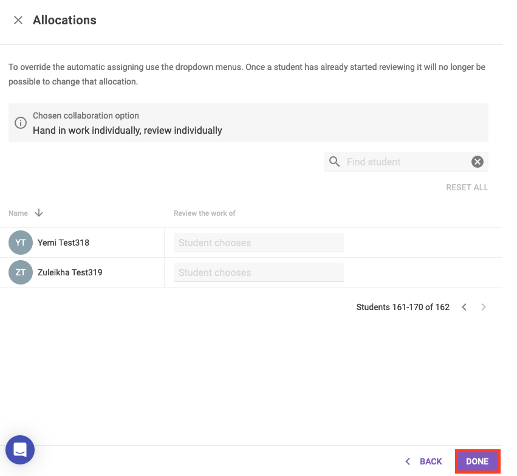This screenshot has height=476, width=517.
Task: Select the Yemi Test318 student name
Action: point(63,243)
